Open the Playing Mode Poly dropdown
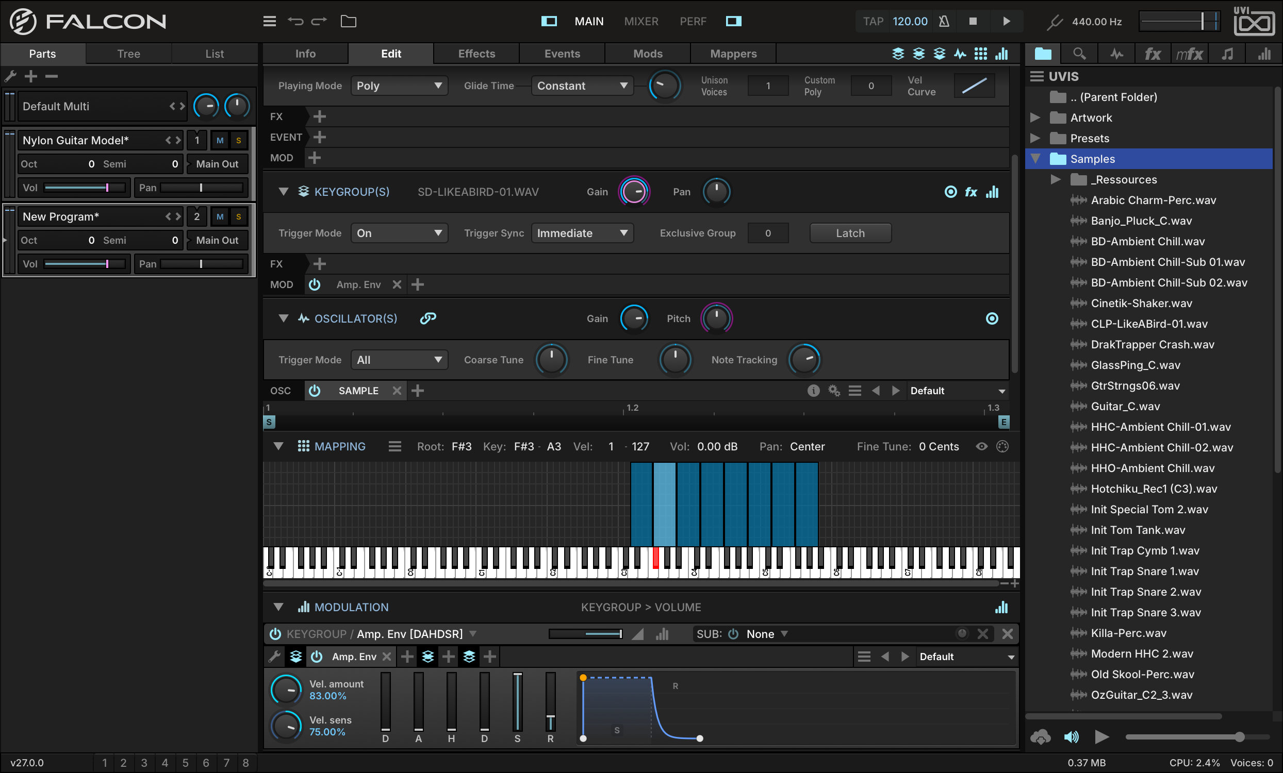This screenshot has height=773, width=1283. click(x=399, y=86)
